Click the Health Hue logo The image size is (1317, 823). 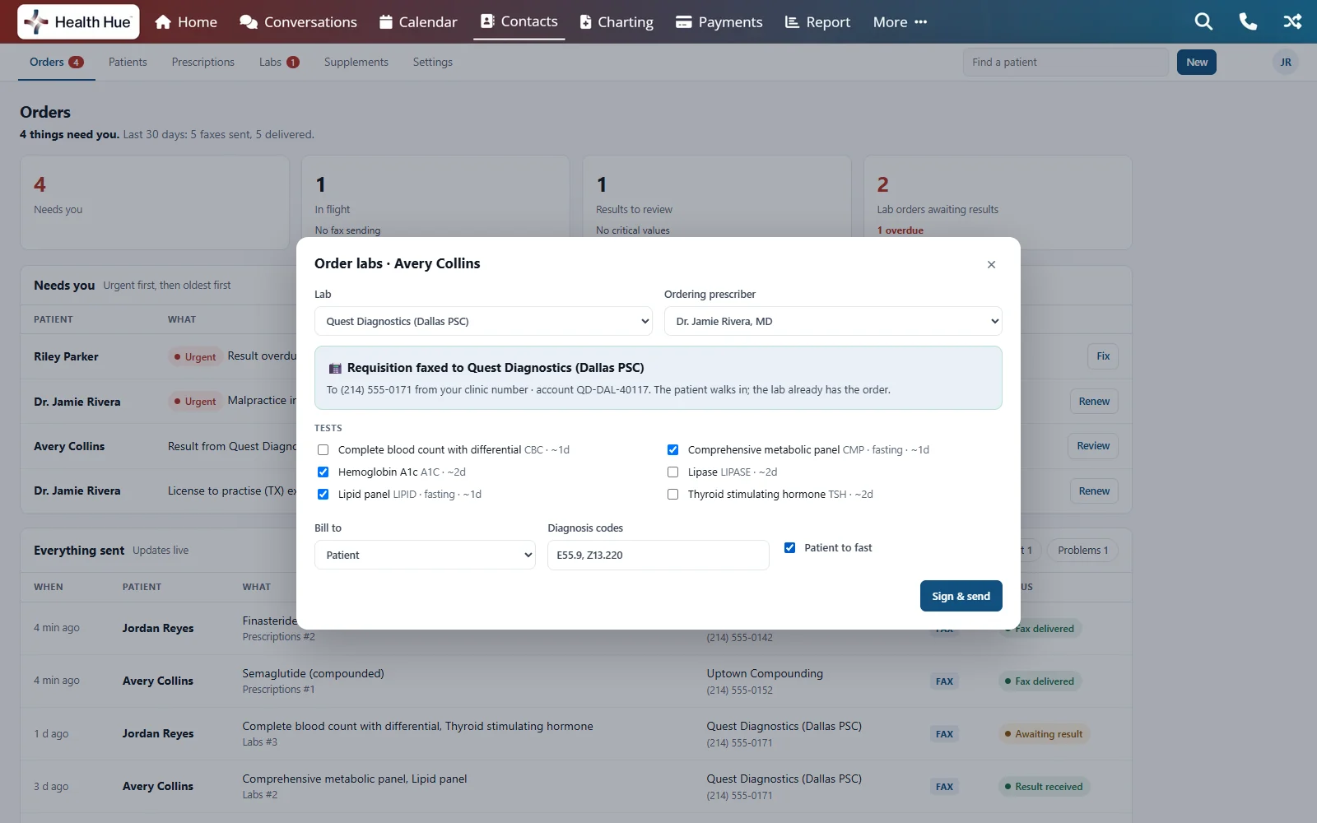coord(78,22)
